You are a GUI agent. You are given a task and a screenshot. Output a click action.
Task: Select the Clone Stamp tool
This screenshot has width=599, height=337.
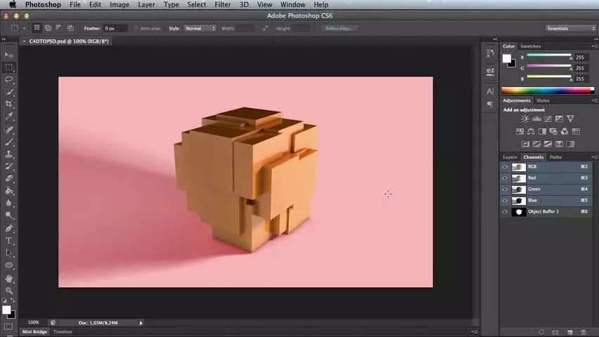(x=8, y=154)
